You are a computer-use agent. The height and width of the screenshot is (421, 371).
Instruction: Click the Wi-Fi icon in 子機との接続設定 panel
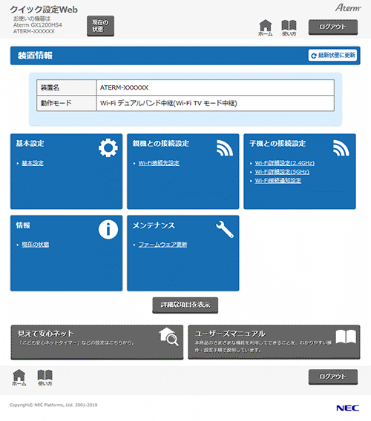pos(341,147)
